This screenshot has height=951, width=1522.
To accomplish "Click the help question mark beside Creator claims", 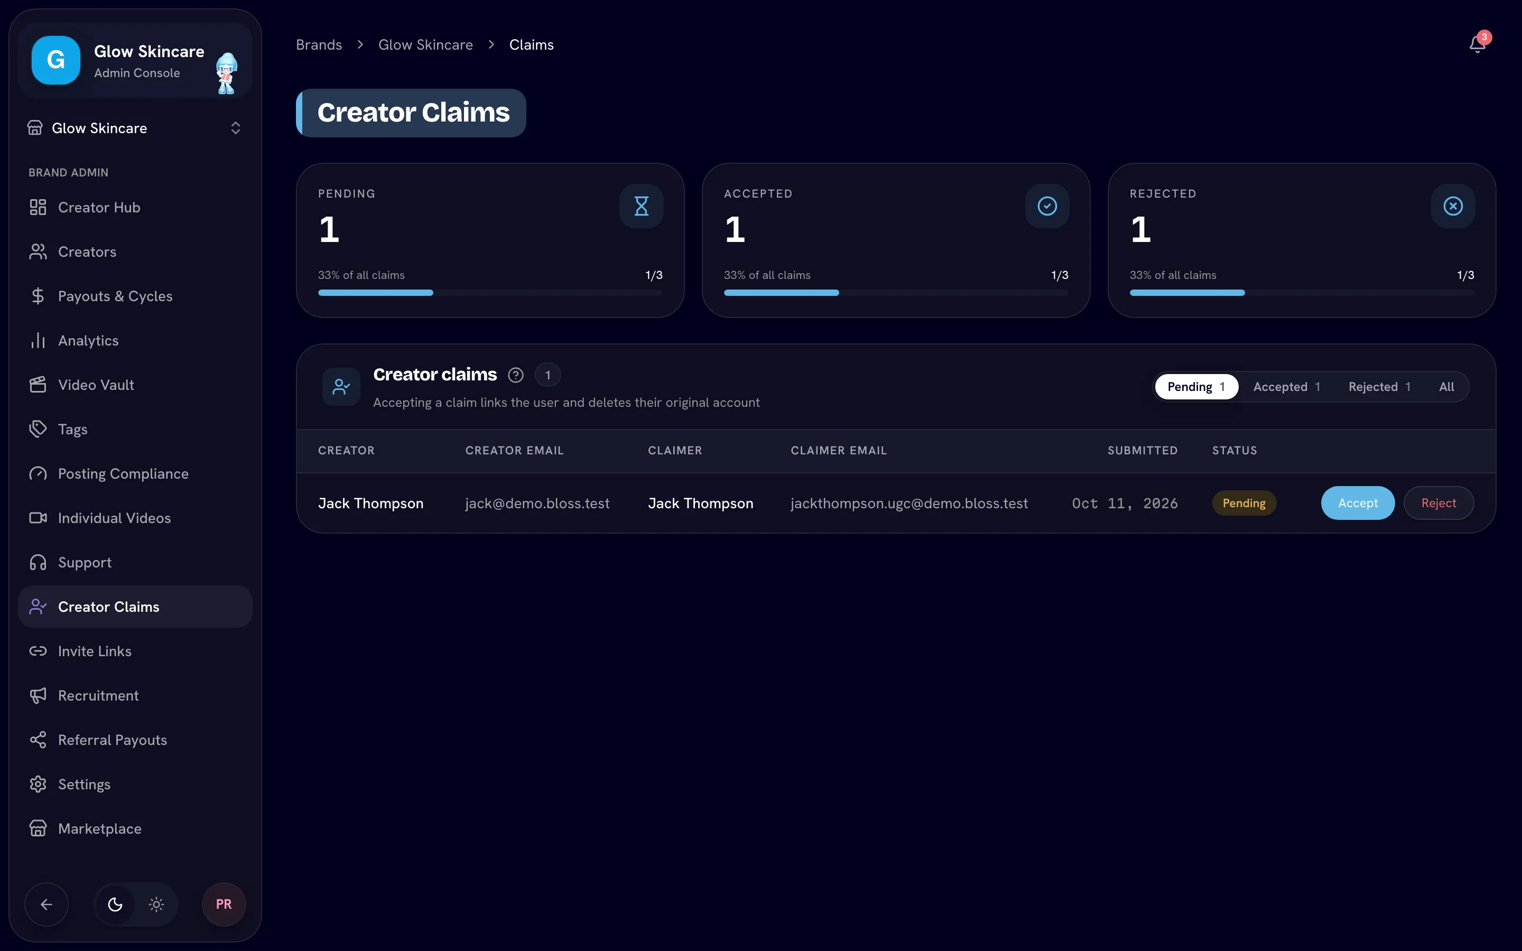I will click(516, 375).
